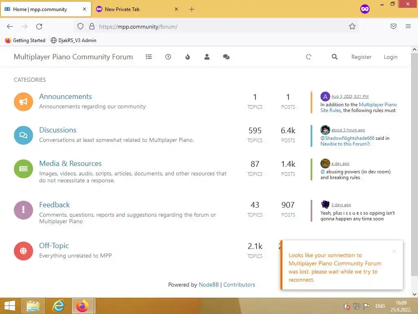Open 'Getting Started' bookmark
418x314 pixels.
[25, 40]
